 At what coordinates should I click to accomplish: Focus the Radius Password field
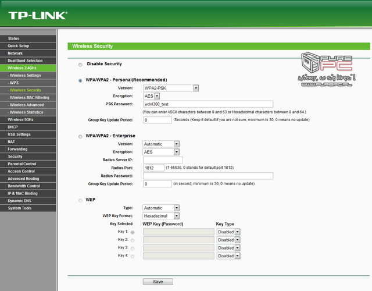click(x=208, y=176)
